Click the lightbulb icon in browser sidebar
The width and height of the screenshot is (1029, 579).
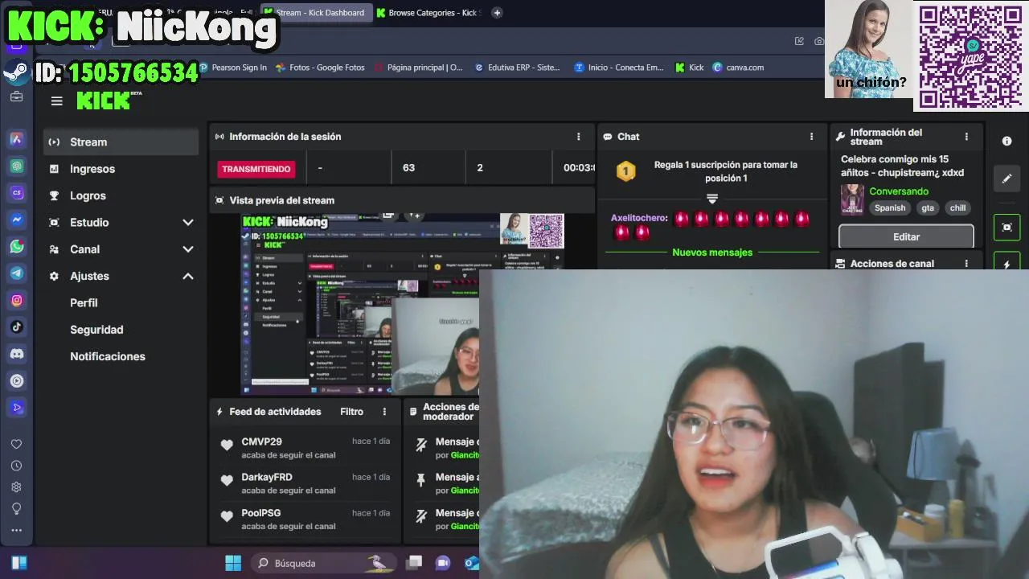click(16, 509)
